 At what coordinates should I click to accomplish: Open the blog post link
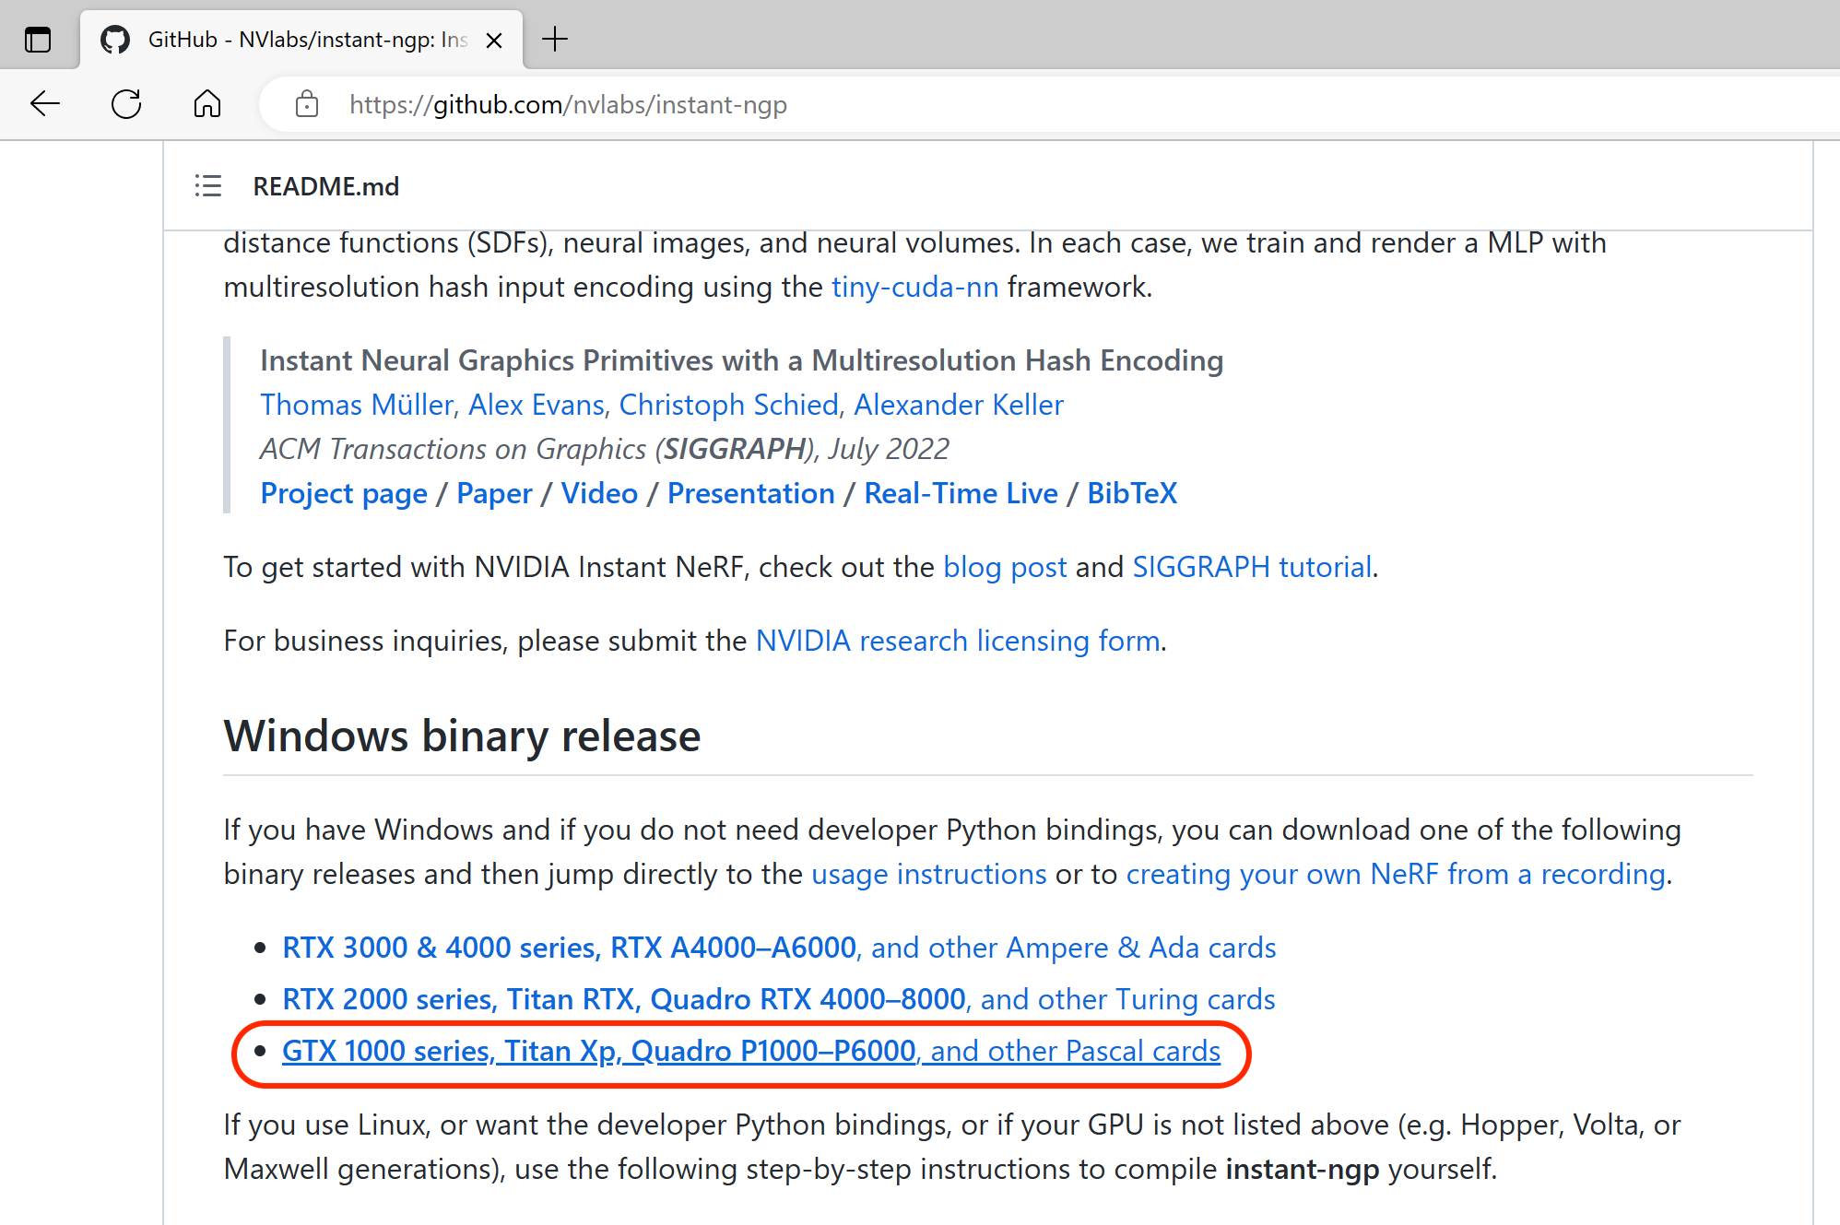click(1005, 567)
